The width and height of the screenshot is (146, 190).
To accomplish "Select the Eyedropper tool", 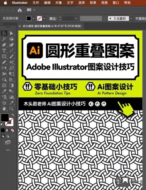I will [x=4, y=91].
